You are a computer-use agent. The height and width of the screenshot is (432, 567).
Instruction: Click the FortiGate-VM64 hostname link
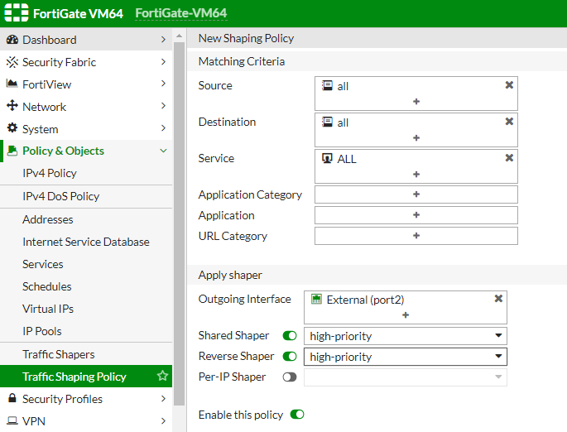tap(180, 13)
